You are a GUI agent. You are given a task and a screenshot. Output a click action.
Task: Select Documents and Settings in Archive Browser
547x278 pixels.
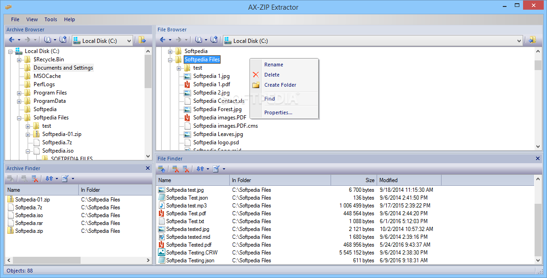tap(63, 68)
